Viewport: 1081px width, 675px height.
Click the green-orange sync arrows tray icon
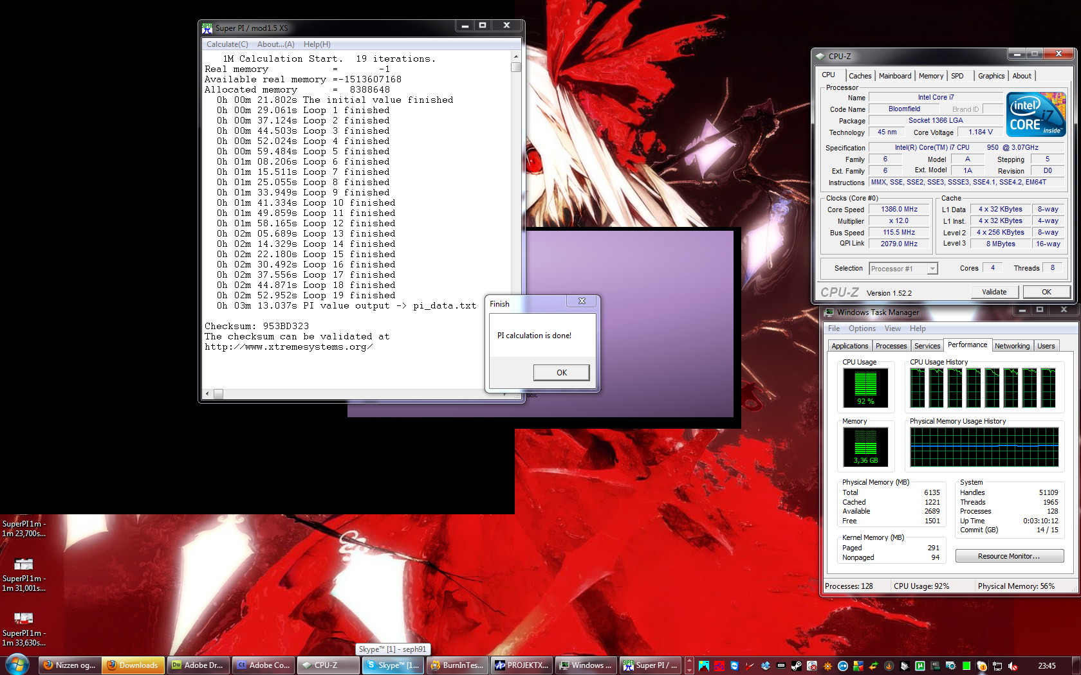(x=874, y=666)
